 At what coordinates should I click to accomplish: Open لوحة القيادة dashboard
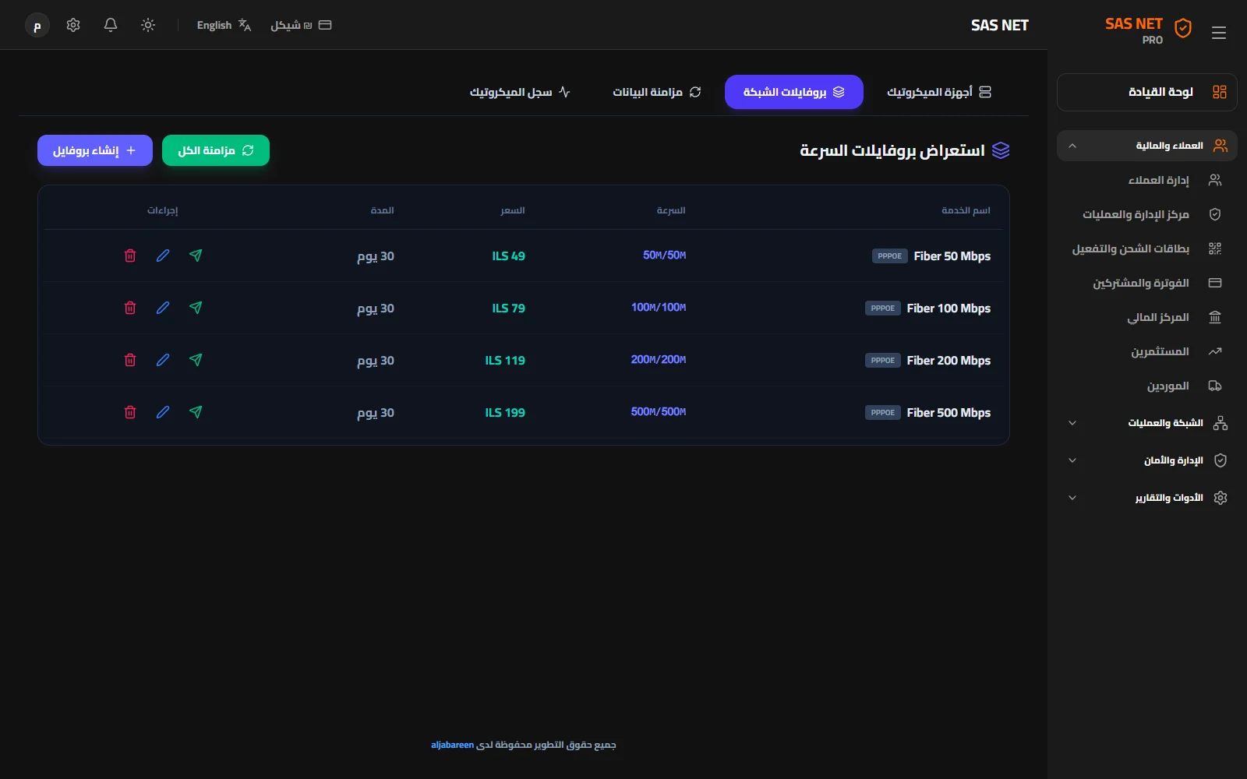[x=1147, y=92]
